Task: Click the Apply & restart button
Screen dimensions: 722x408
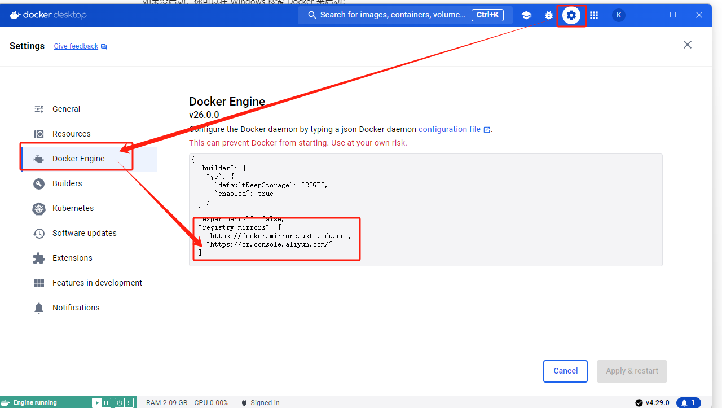Action: [632, 371]
